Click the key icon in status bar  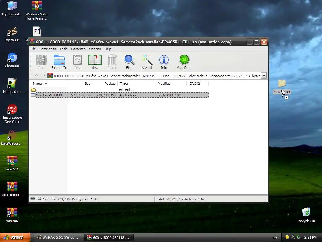39,199
